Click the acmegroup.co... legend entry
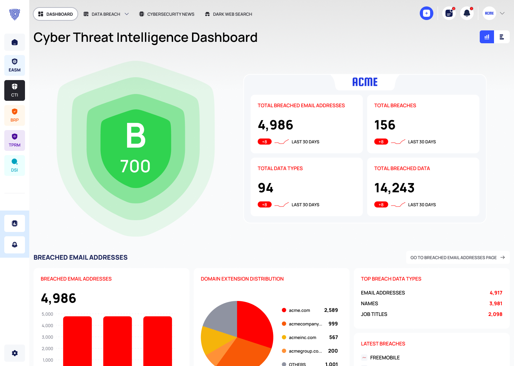Viewport: 514px width, 366px height. tap(309, 351)
